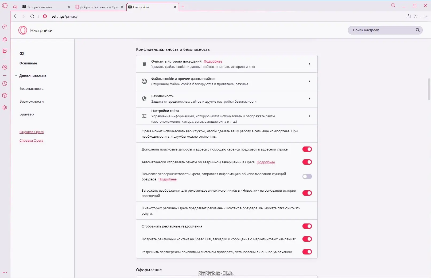Image resolution: width=431 pixels, height=278 pixels.
Task: Open the Оцените Opera link
Action: pos(32,132)
